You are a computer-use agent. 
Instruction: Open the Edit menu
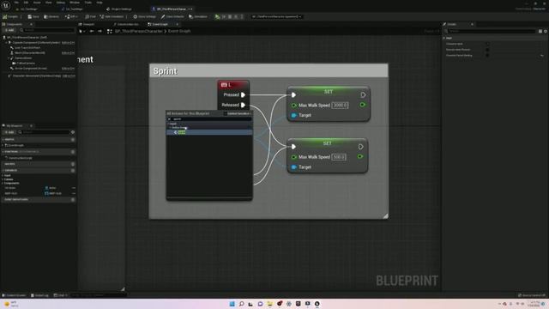click(x=26, y=3)
